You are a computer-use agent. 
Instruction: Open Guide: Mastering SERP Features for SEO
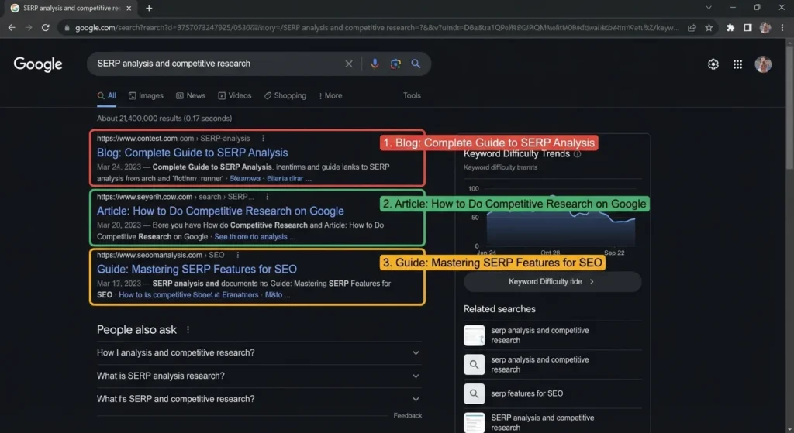click(x=196, y=269)
